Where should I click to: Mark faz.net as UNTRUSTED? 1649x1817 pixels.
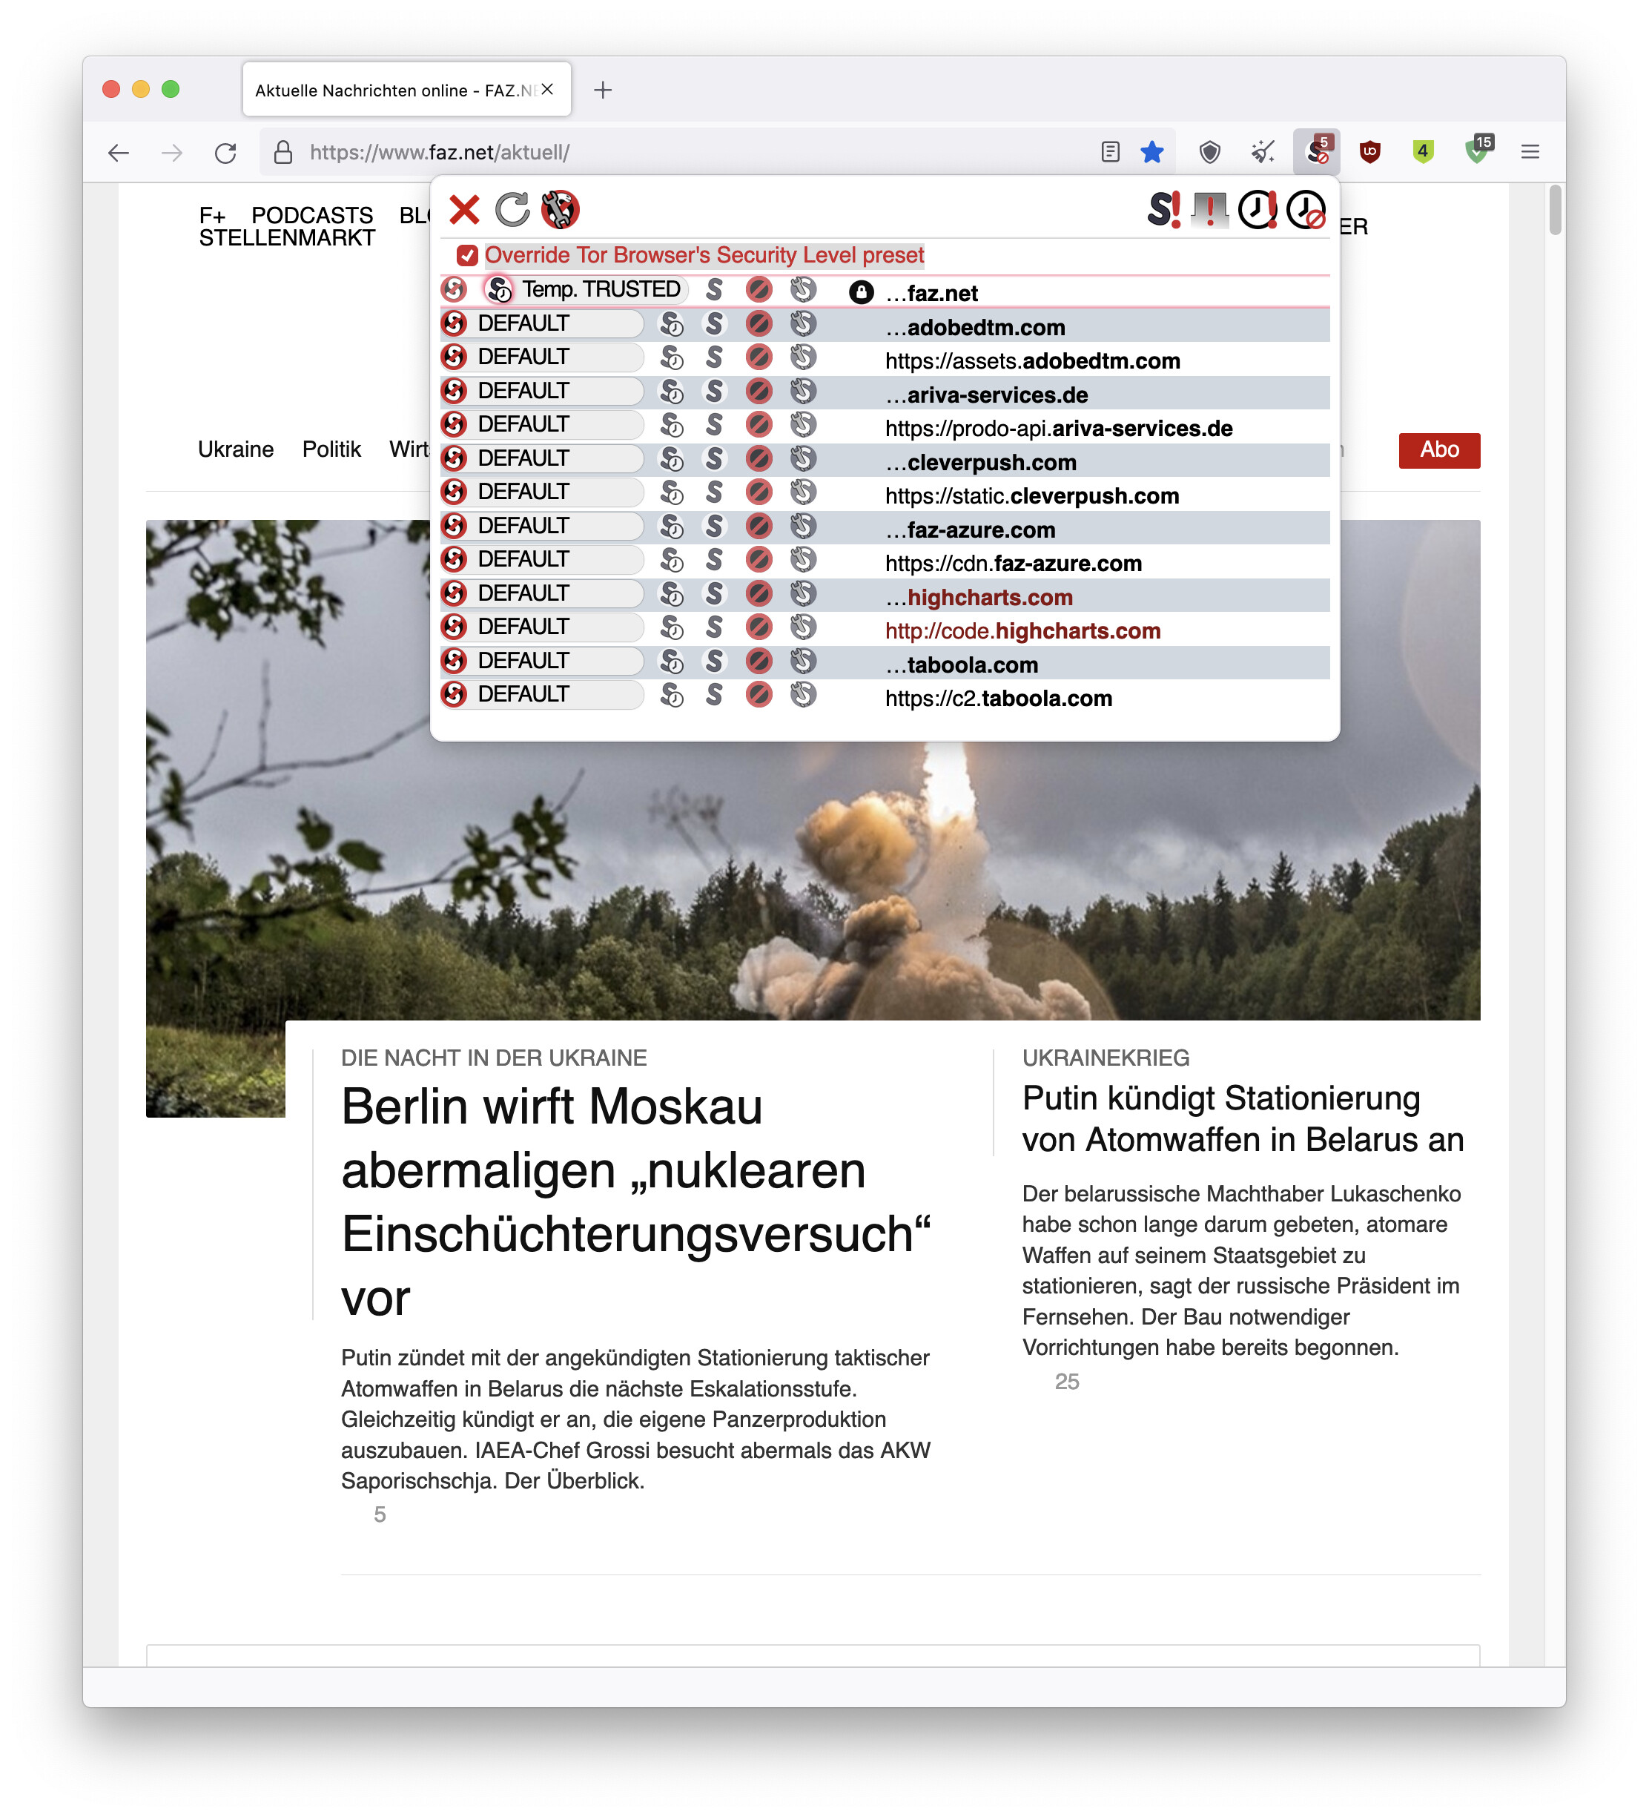[x=759, y=289]
